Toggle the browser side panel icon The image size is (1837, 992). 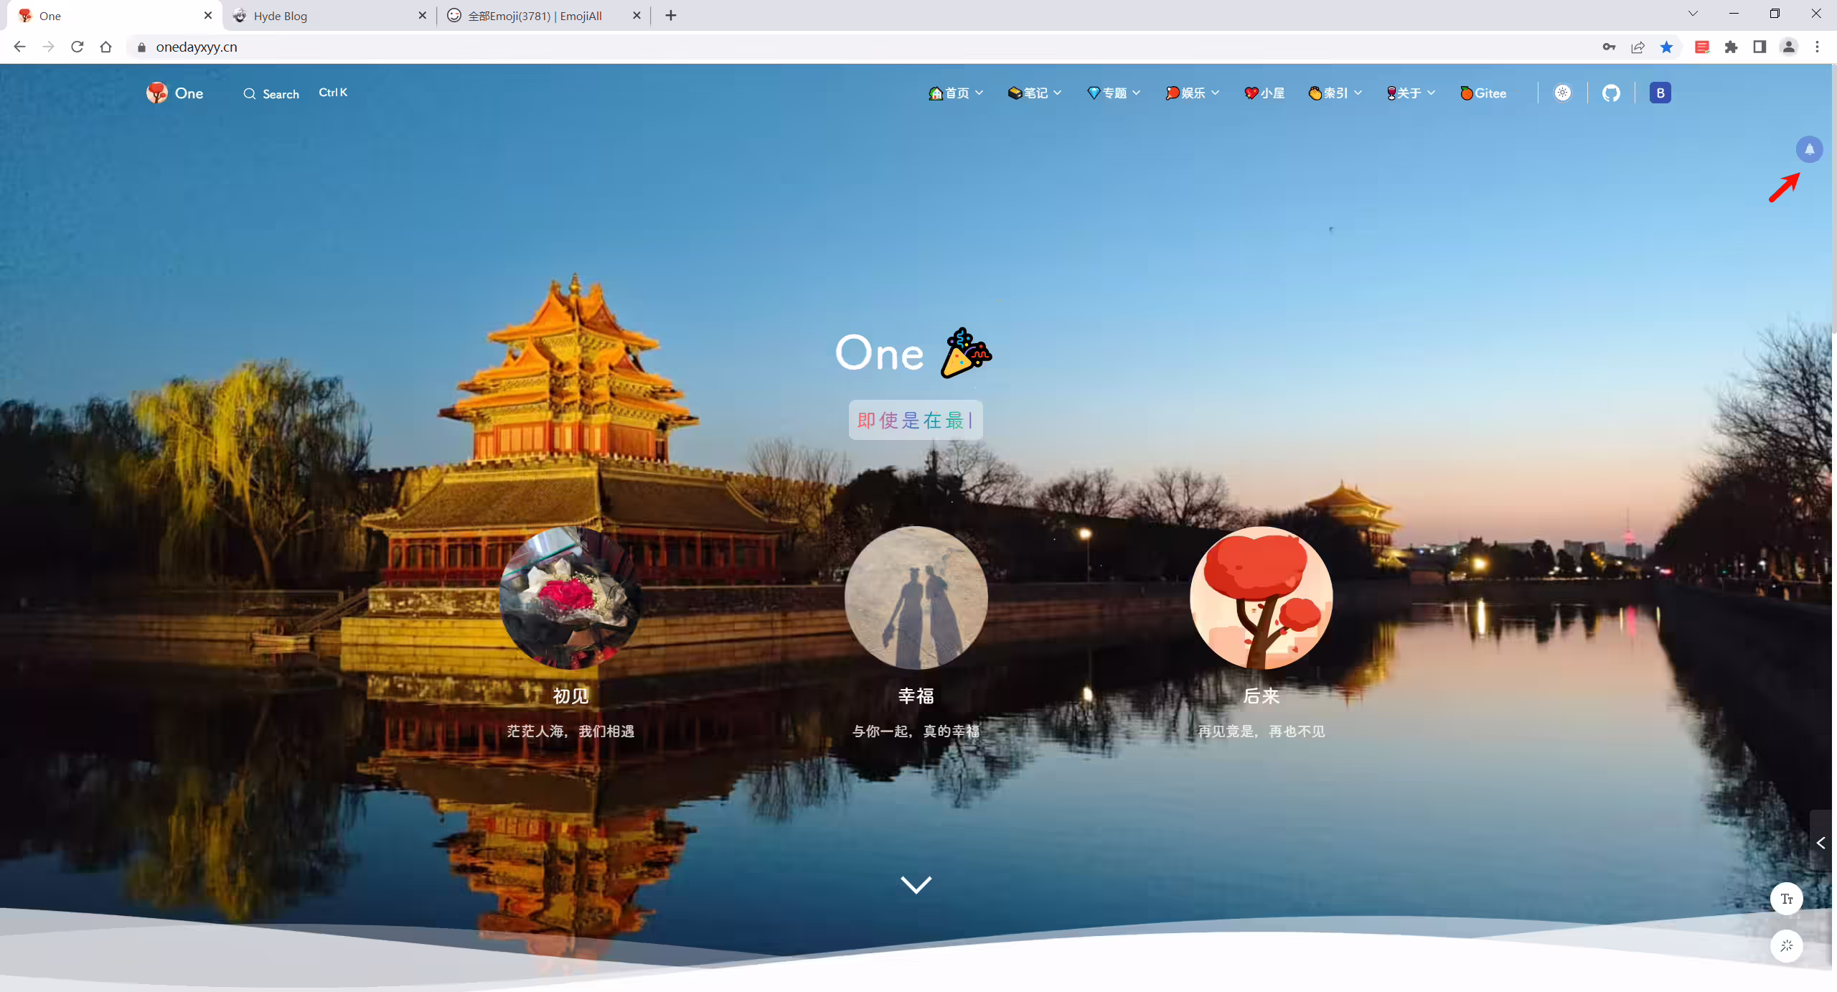coord(1760,47)
